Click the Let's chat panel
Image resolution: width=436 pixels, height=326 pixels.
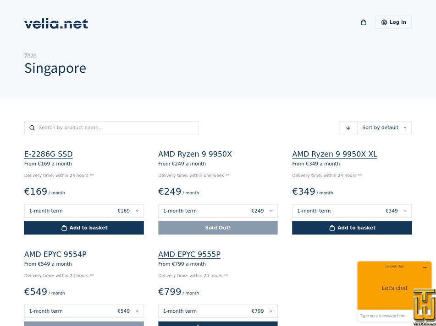(394, 289)
